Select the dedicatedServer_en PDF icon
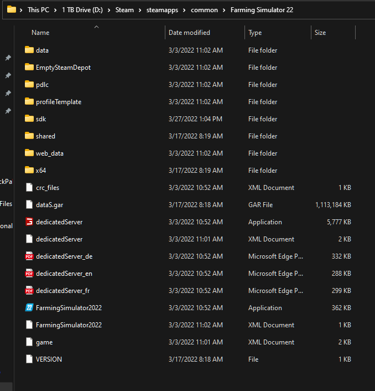Image resolution: width=375 pixels, height=391 pixels. (x=29, y=273)
